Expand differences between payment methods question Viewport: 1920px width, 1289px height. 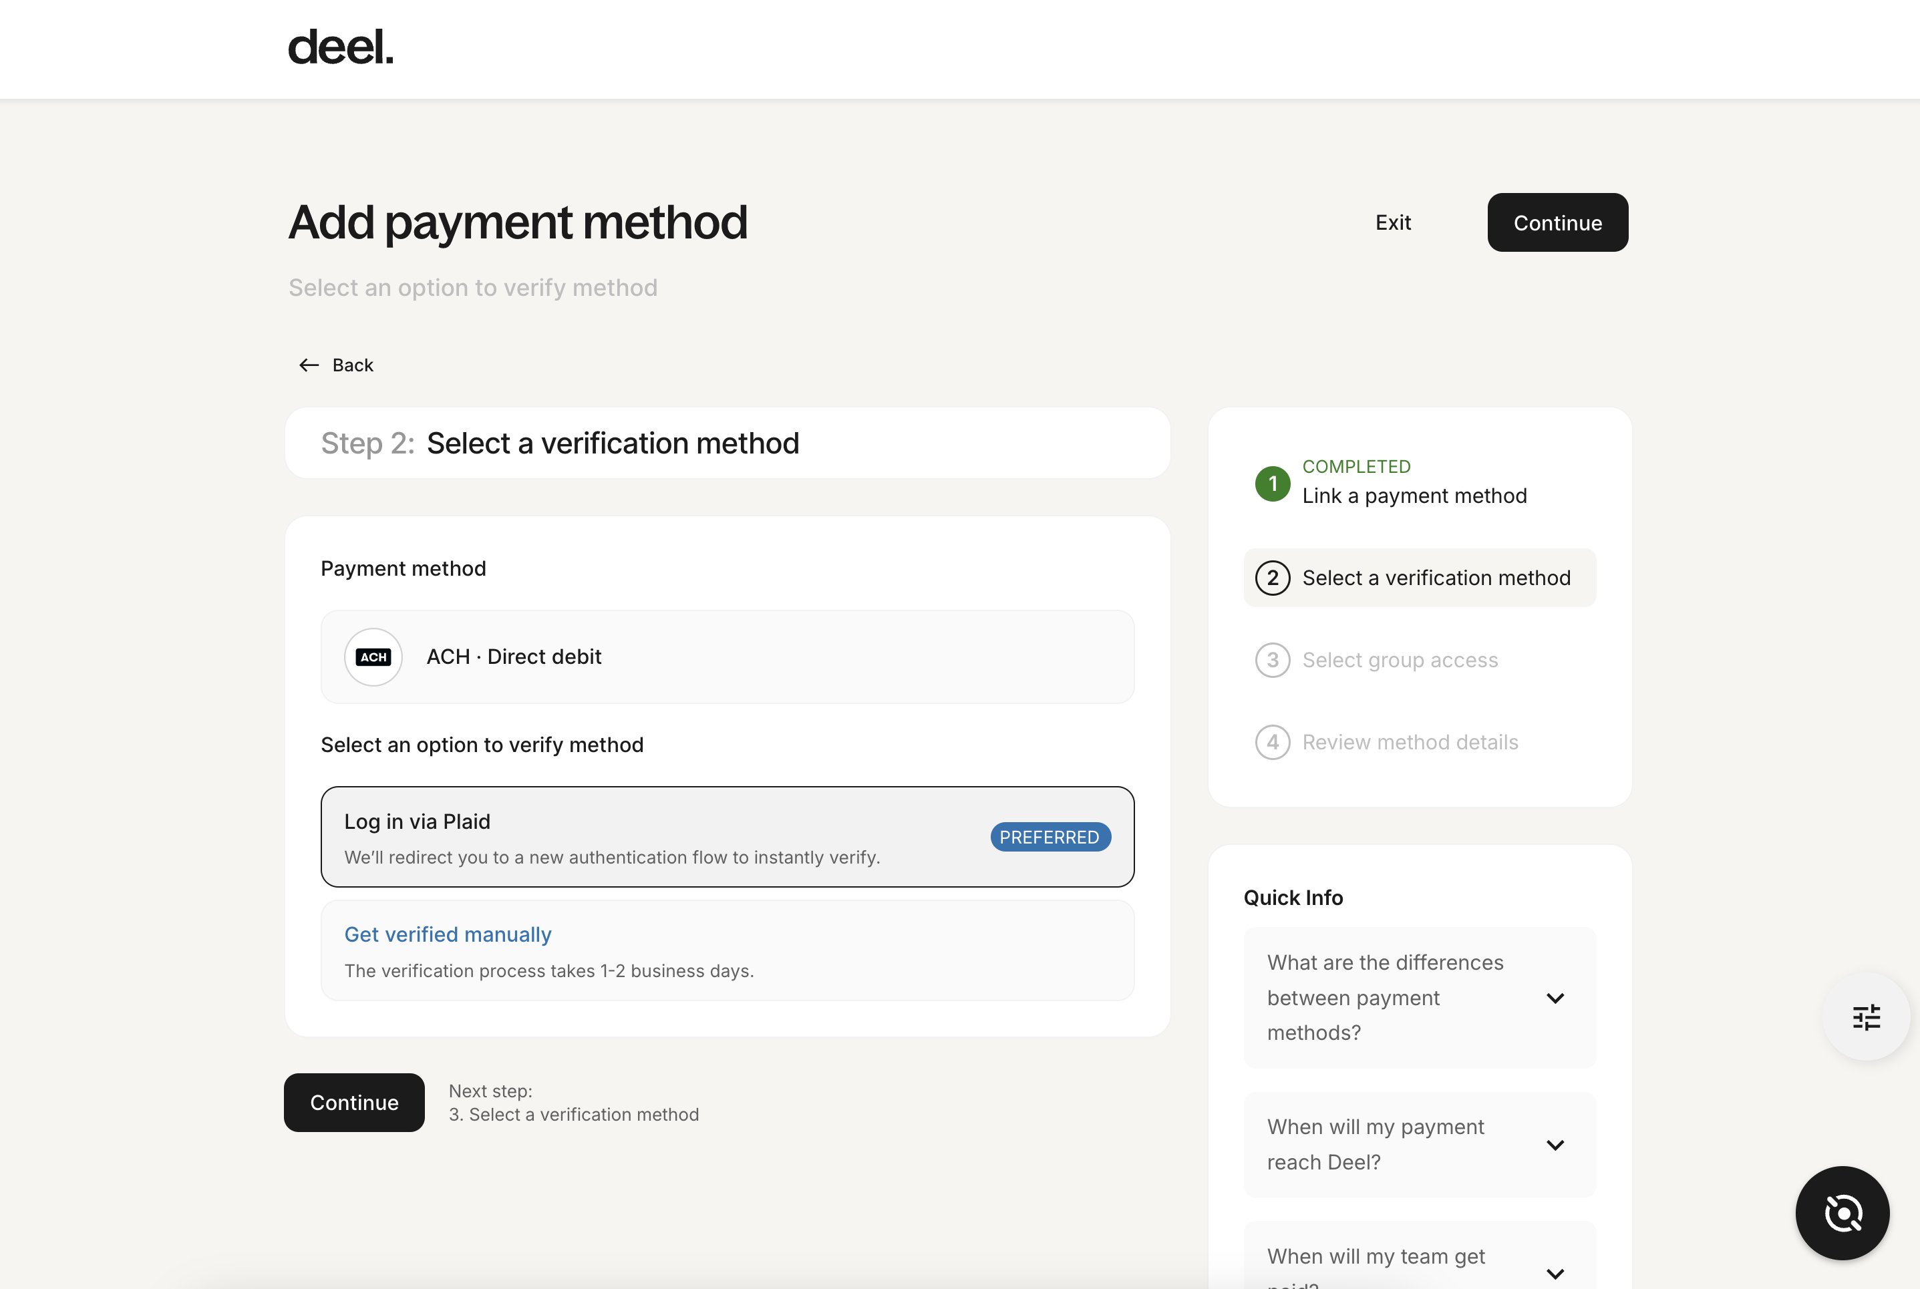tap(1419, 997)
